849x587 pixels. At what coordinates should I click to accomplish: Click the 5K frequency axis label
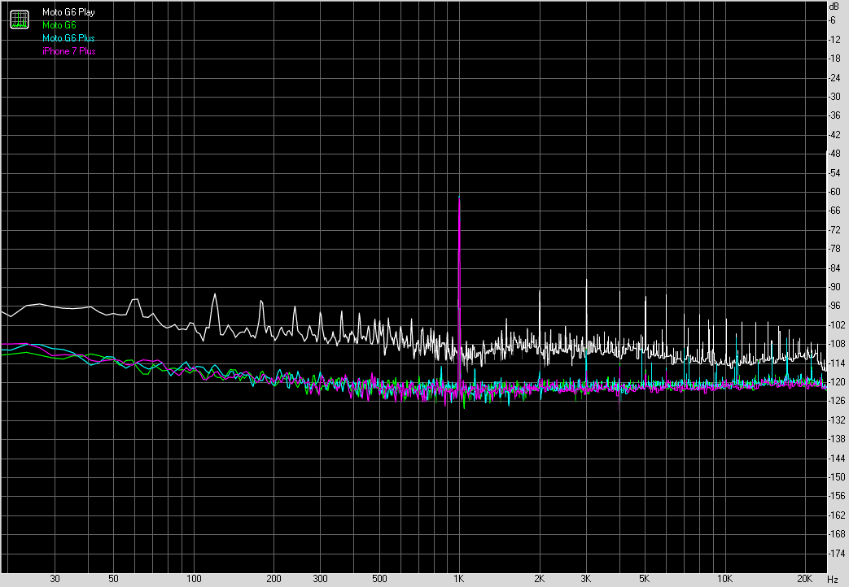(x=645, y=579)
